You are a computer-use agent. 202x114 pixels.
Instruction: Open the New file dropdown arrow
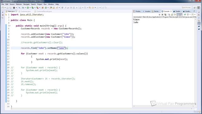pyautogui.click(x=5, y=8)
